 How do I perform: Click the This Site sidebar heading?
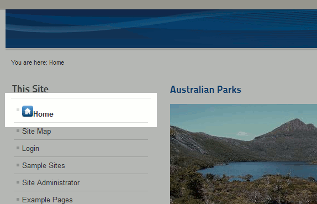click(x=30, y=89)
